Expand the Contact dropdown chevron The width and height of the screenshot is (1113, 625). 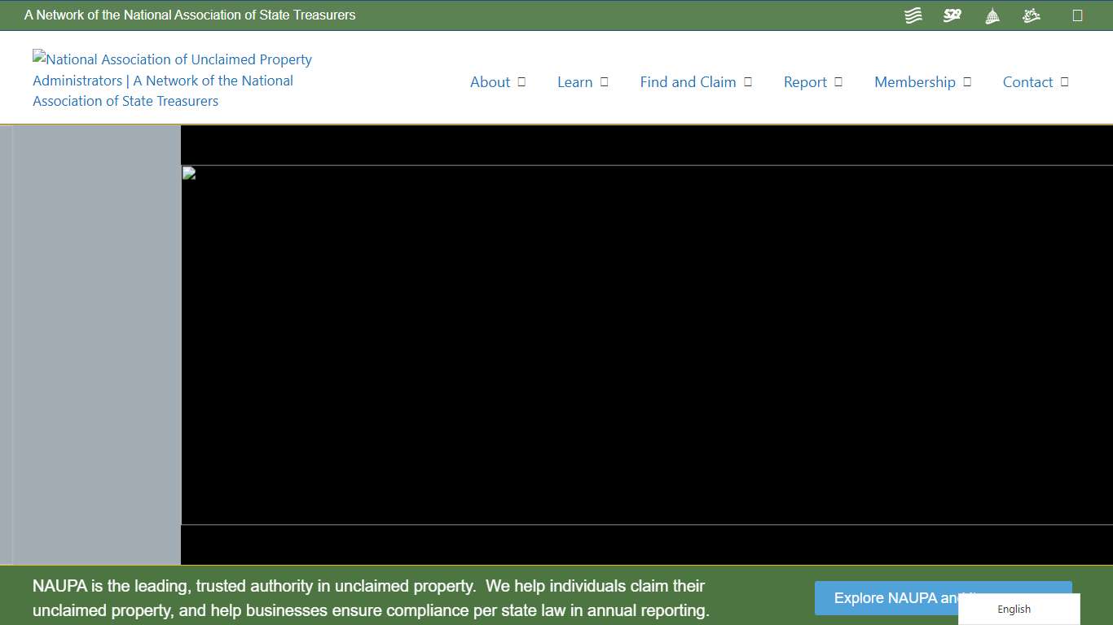[1062, 81]
